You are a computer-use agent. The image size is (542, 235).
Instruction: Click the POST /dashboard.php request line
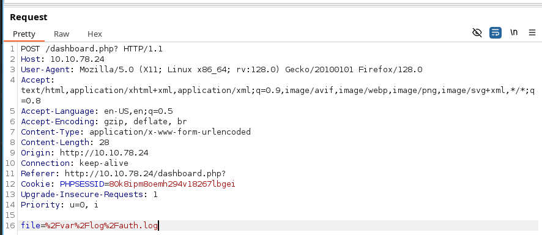coord(92,49)
